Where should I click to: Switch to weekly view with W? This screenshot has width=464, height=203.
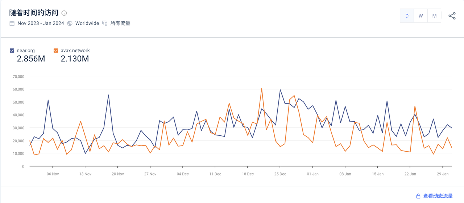(x=420, y=16)
